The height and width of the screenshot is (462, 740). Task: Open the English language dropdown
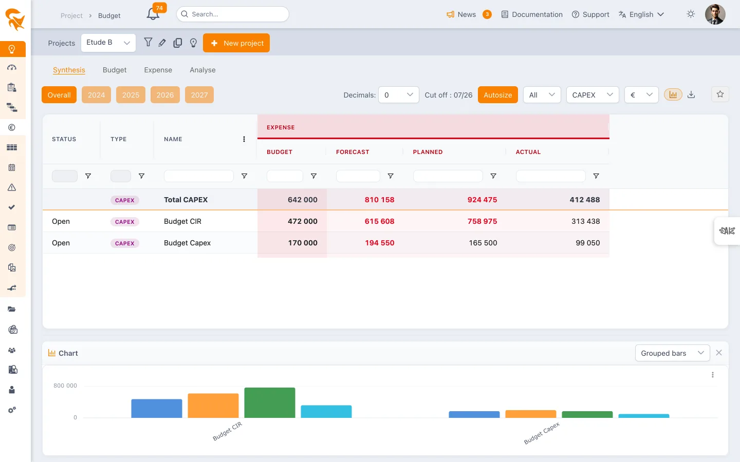[641, 14]
